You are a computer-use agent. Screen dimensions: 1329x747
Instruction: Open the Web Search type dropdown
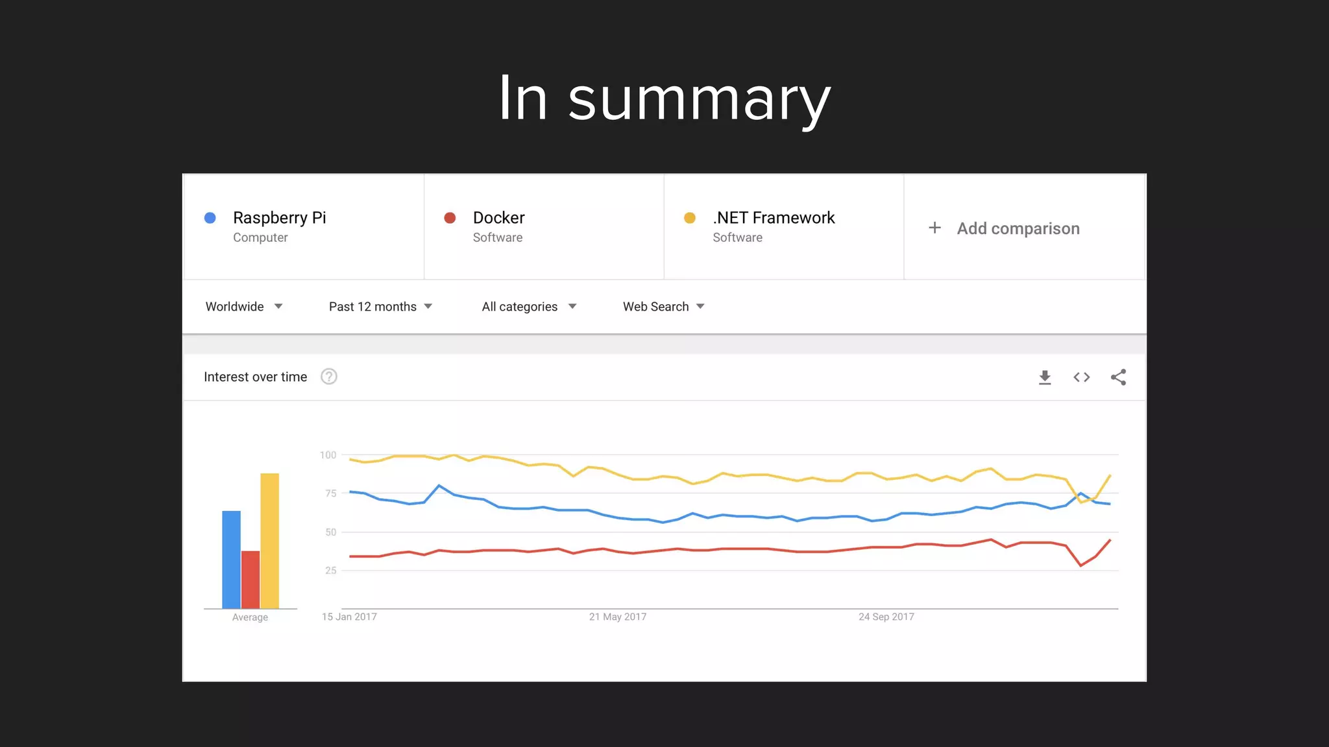click(664, 307)
